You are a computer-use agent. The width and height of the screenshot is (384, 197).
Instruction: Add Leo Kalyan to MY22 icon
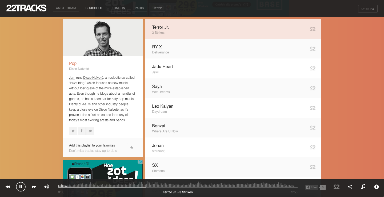click(313, 108)
